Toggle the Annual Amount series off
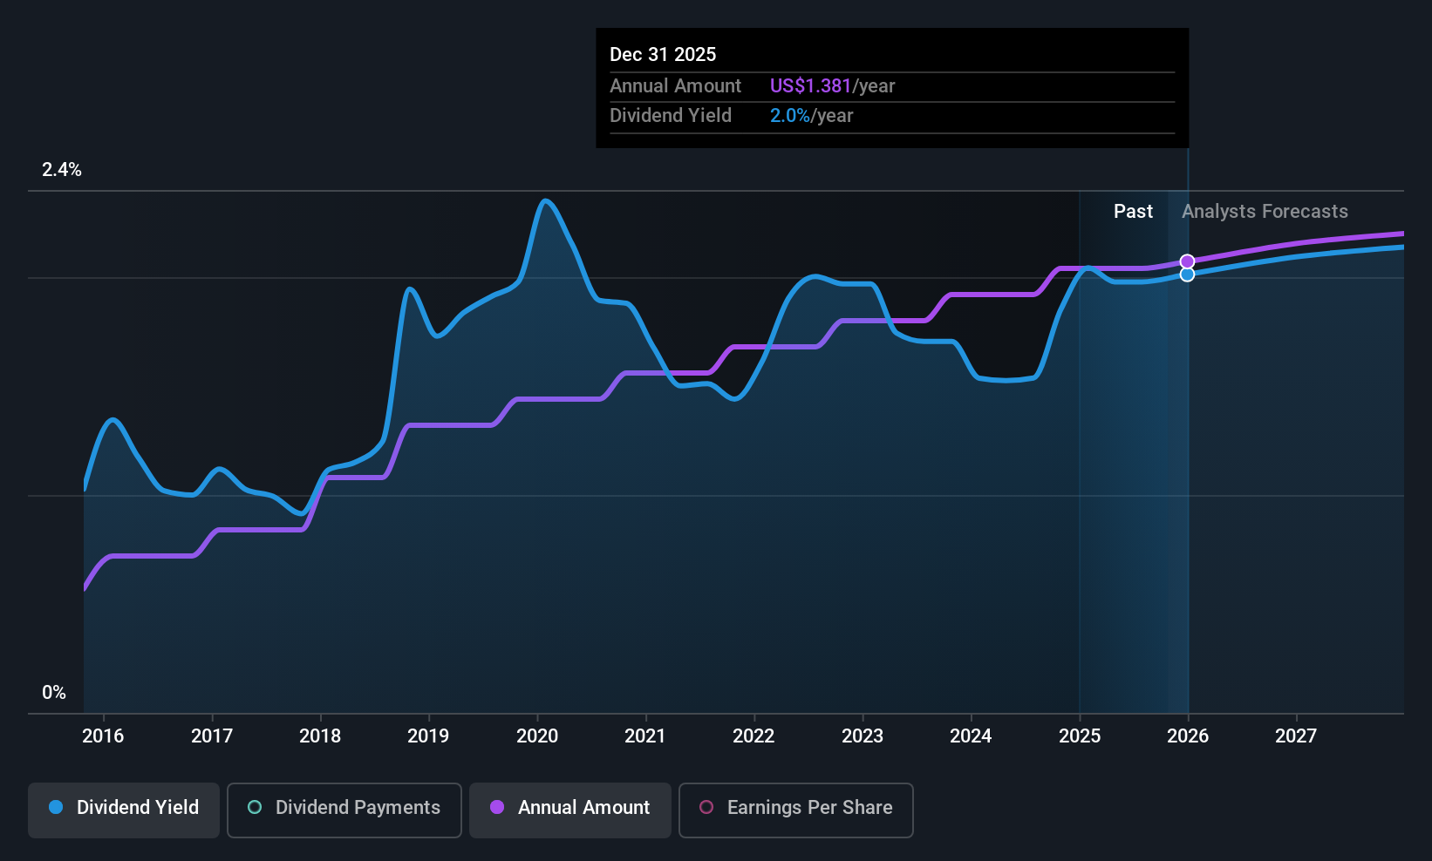This screenshot has width=1432, height=861. (x=569, y=809)
